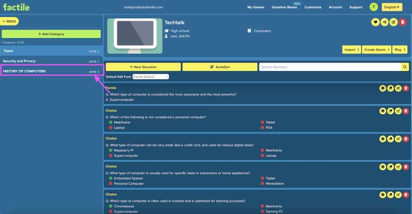Edit the Embedded System question
The width and height of the screenshot is (412, 214).
click(x=398, y=167)
